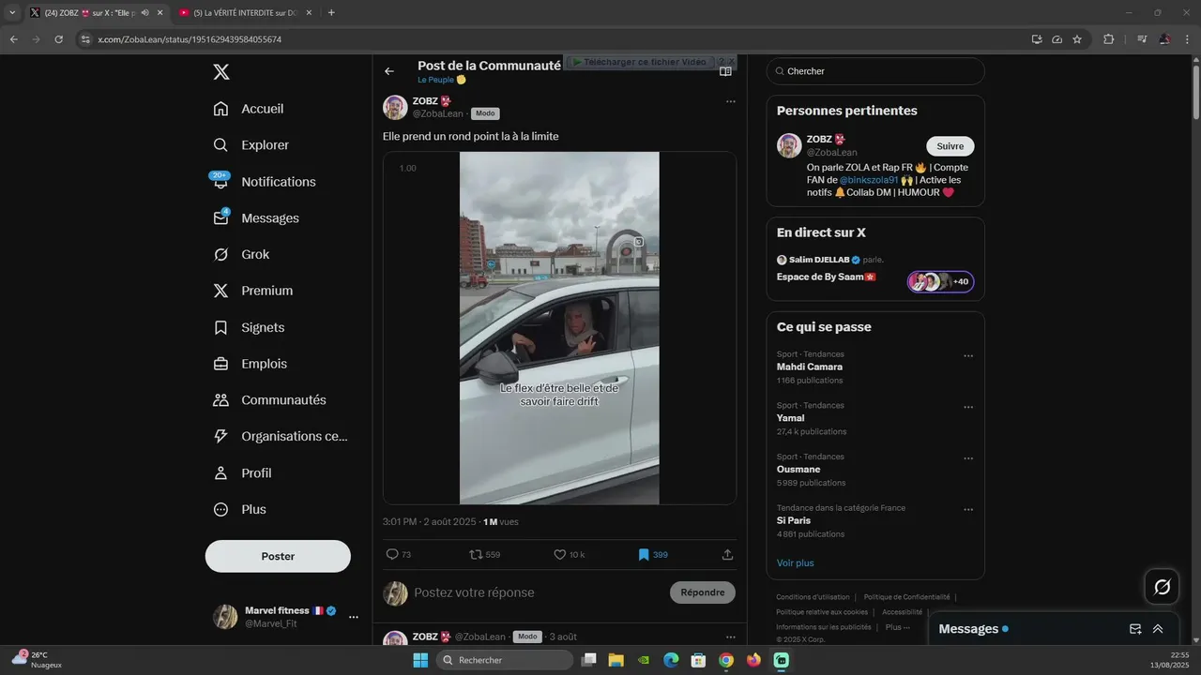Open the Politique de Confidentialité link
Viewport: 1201px width, 675px height.
click(x=906, y=597)
